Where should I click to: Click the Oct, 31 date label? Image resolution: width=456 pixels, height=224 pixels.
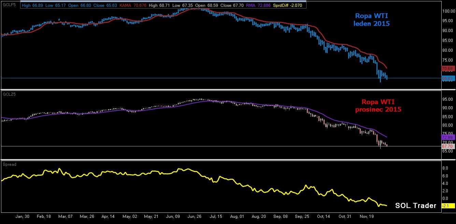click(x=345, y=216)
